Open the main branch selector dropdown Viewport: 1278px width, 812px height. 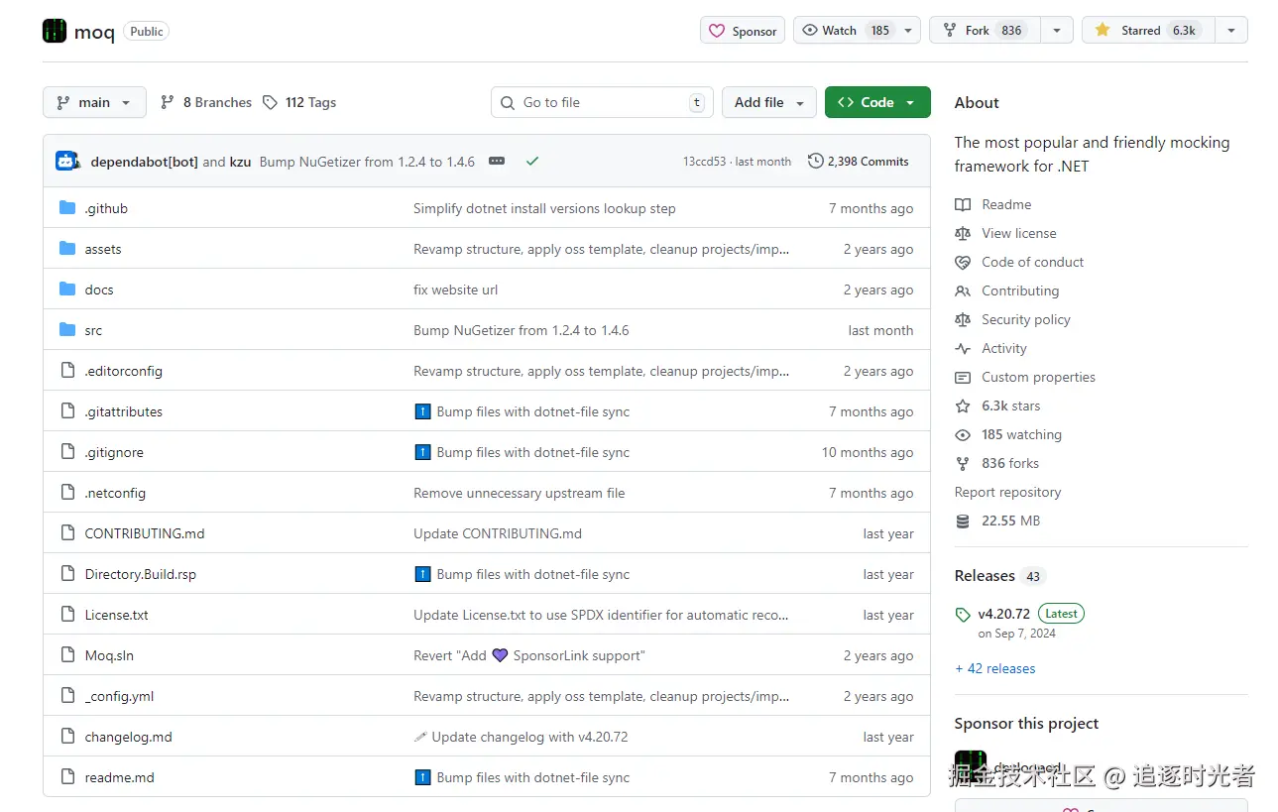pos(94,102)
